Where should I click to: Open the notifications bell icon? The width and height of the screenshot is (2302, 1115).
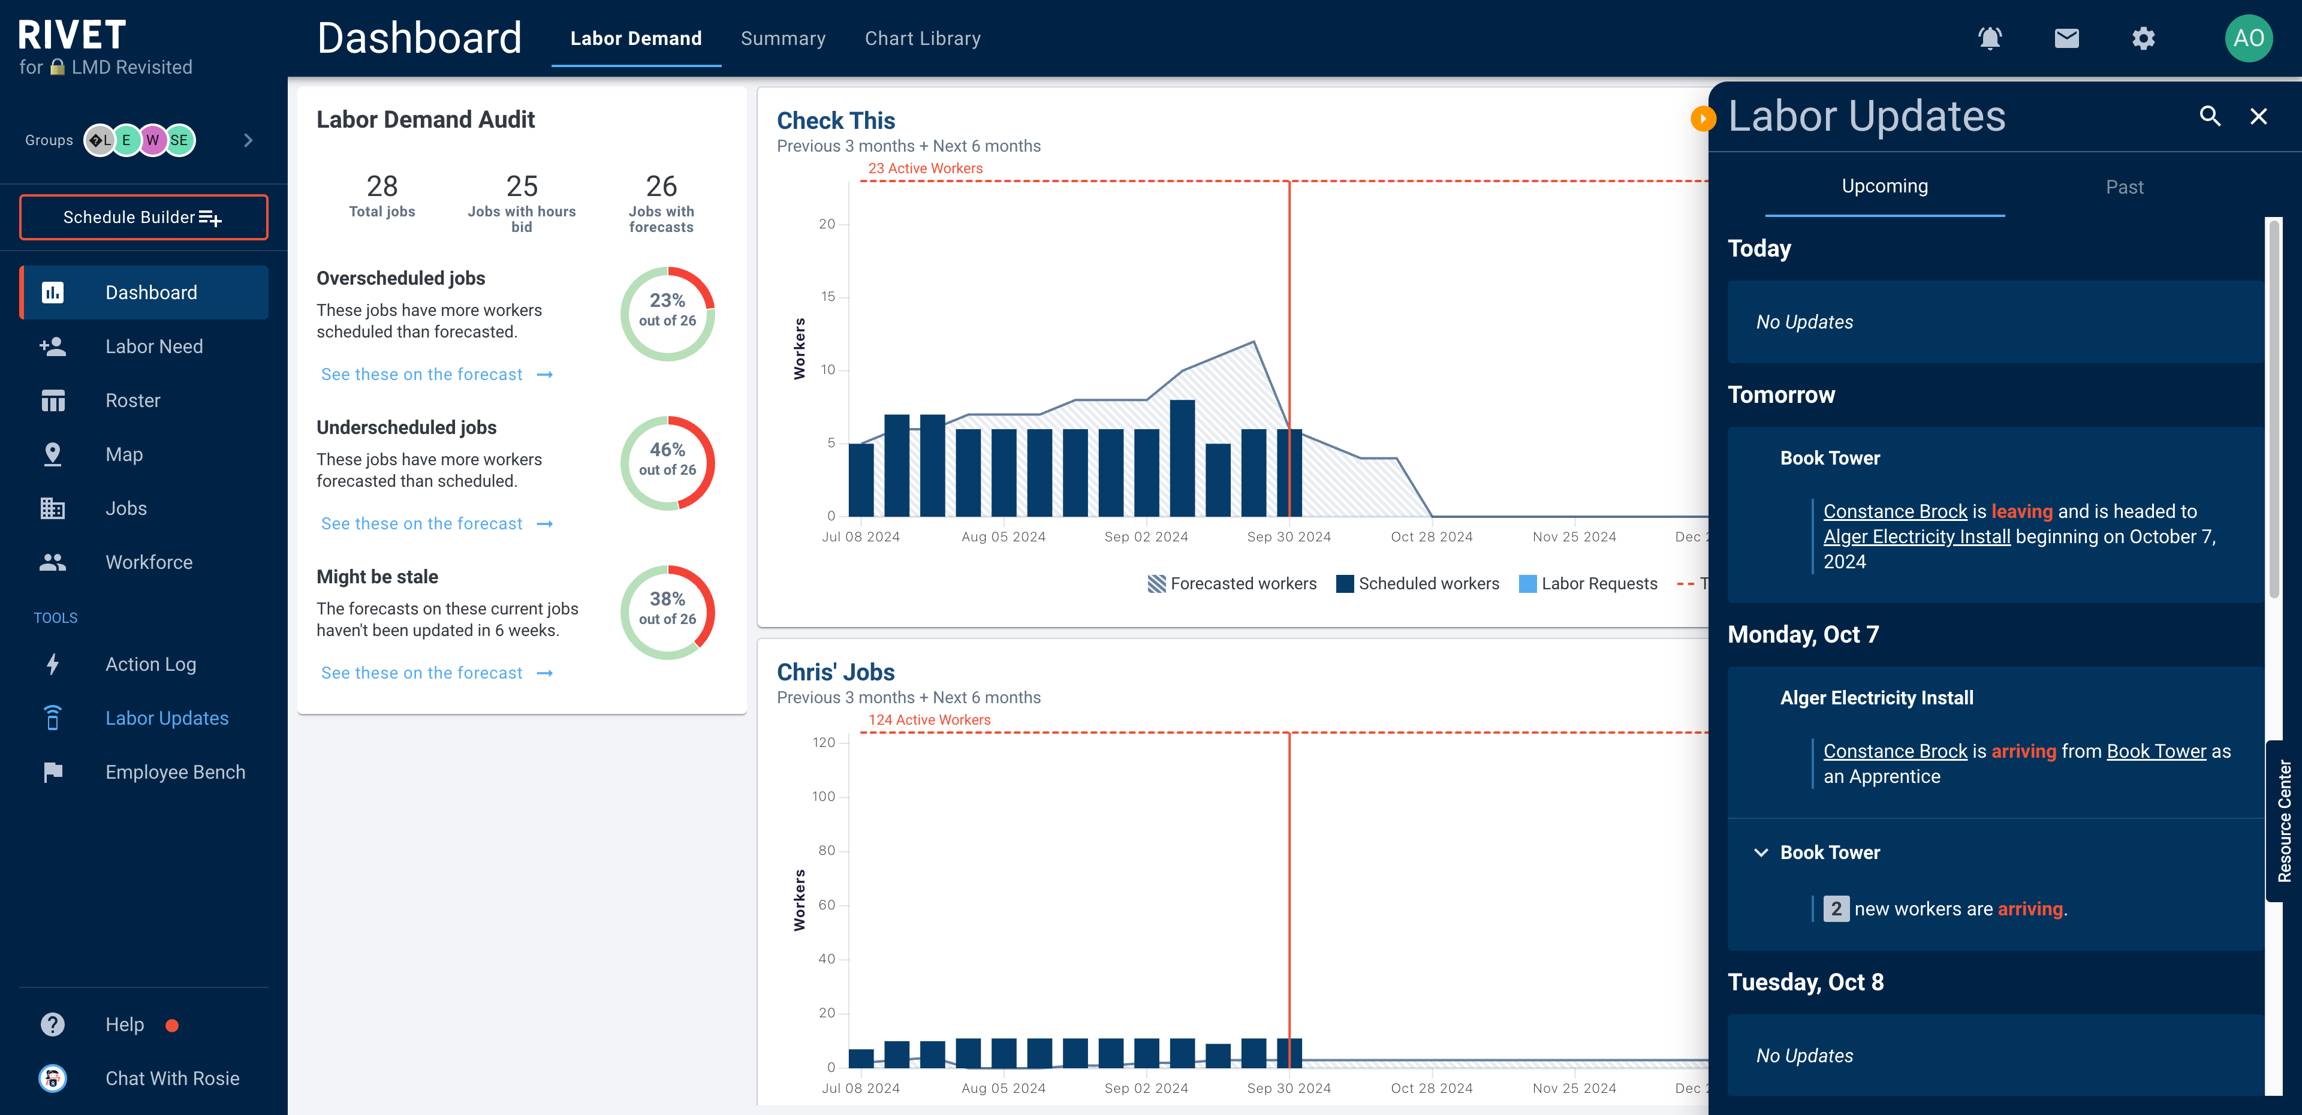tap(1989, 38)
